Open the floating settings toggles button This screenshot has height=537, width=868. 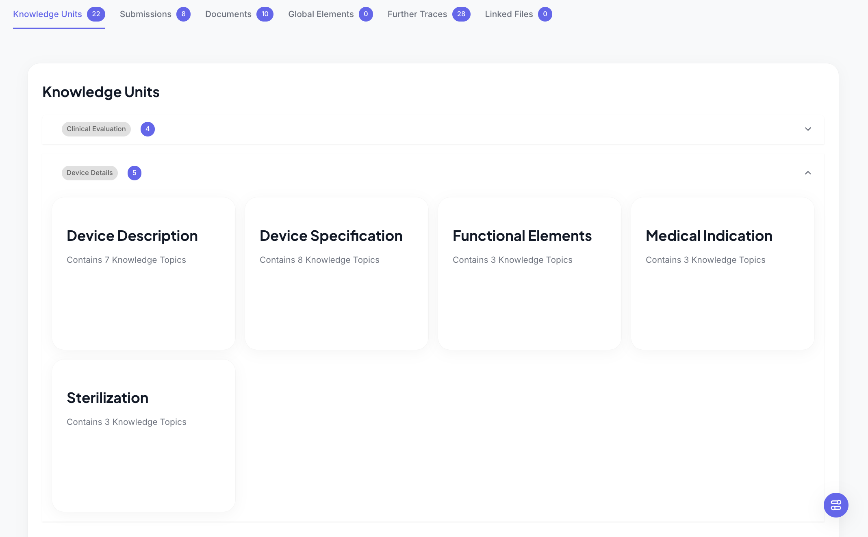tap(836, 505)
